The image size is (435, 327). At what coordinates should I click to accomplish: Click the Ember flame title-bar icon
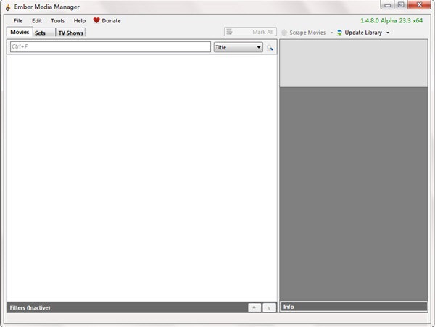(x=8, y=7)
